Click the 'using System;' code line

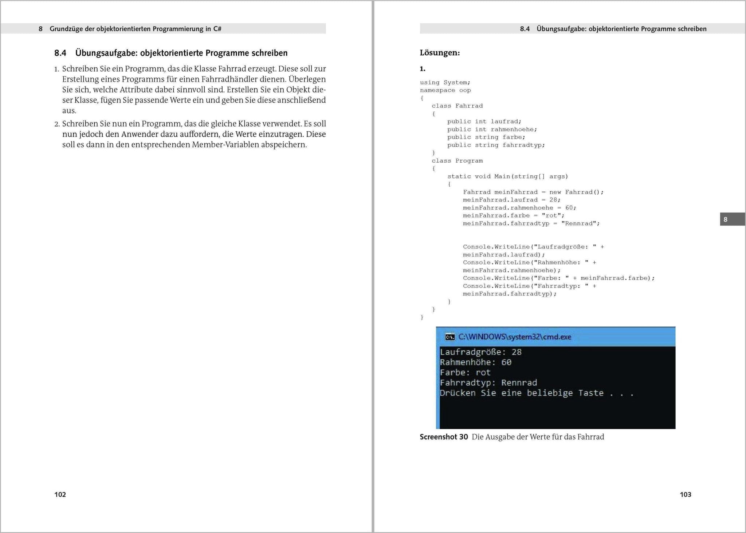point(445,83)
